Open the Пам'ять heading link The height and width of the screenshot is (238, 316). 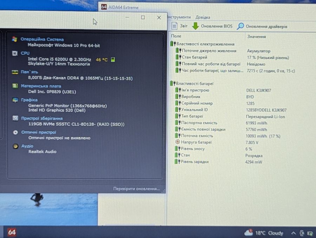29,72
